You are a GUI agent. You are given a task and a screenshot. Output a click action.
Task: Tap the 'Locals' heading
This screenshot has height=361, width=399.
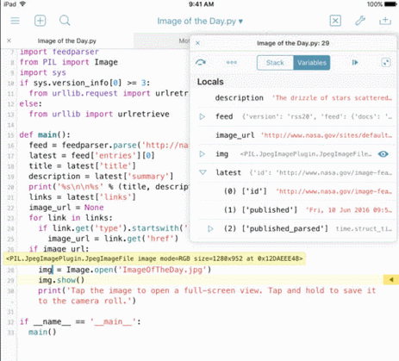[210, 82]
